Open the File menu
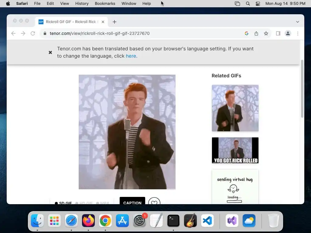Image resolution: width=311 pixels, height=233 pixels. click(37, 4)
